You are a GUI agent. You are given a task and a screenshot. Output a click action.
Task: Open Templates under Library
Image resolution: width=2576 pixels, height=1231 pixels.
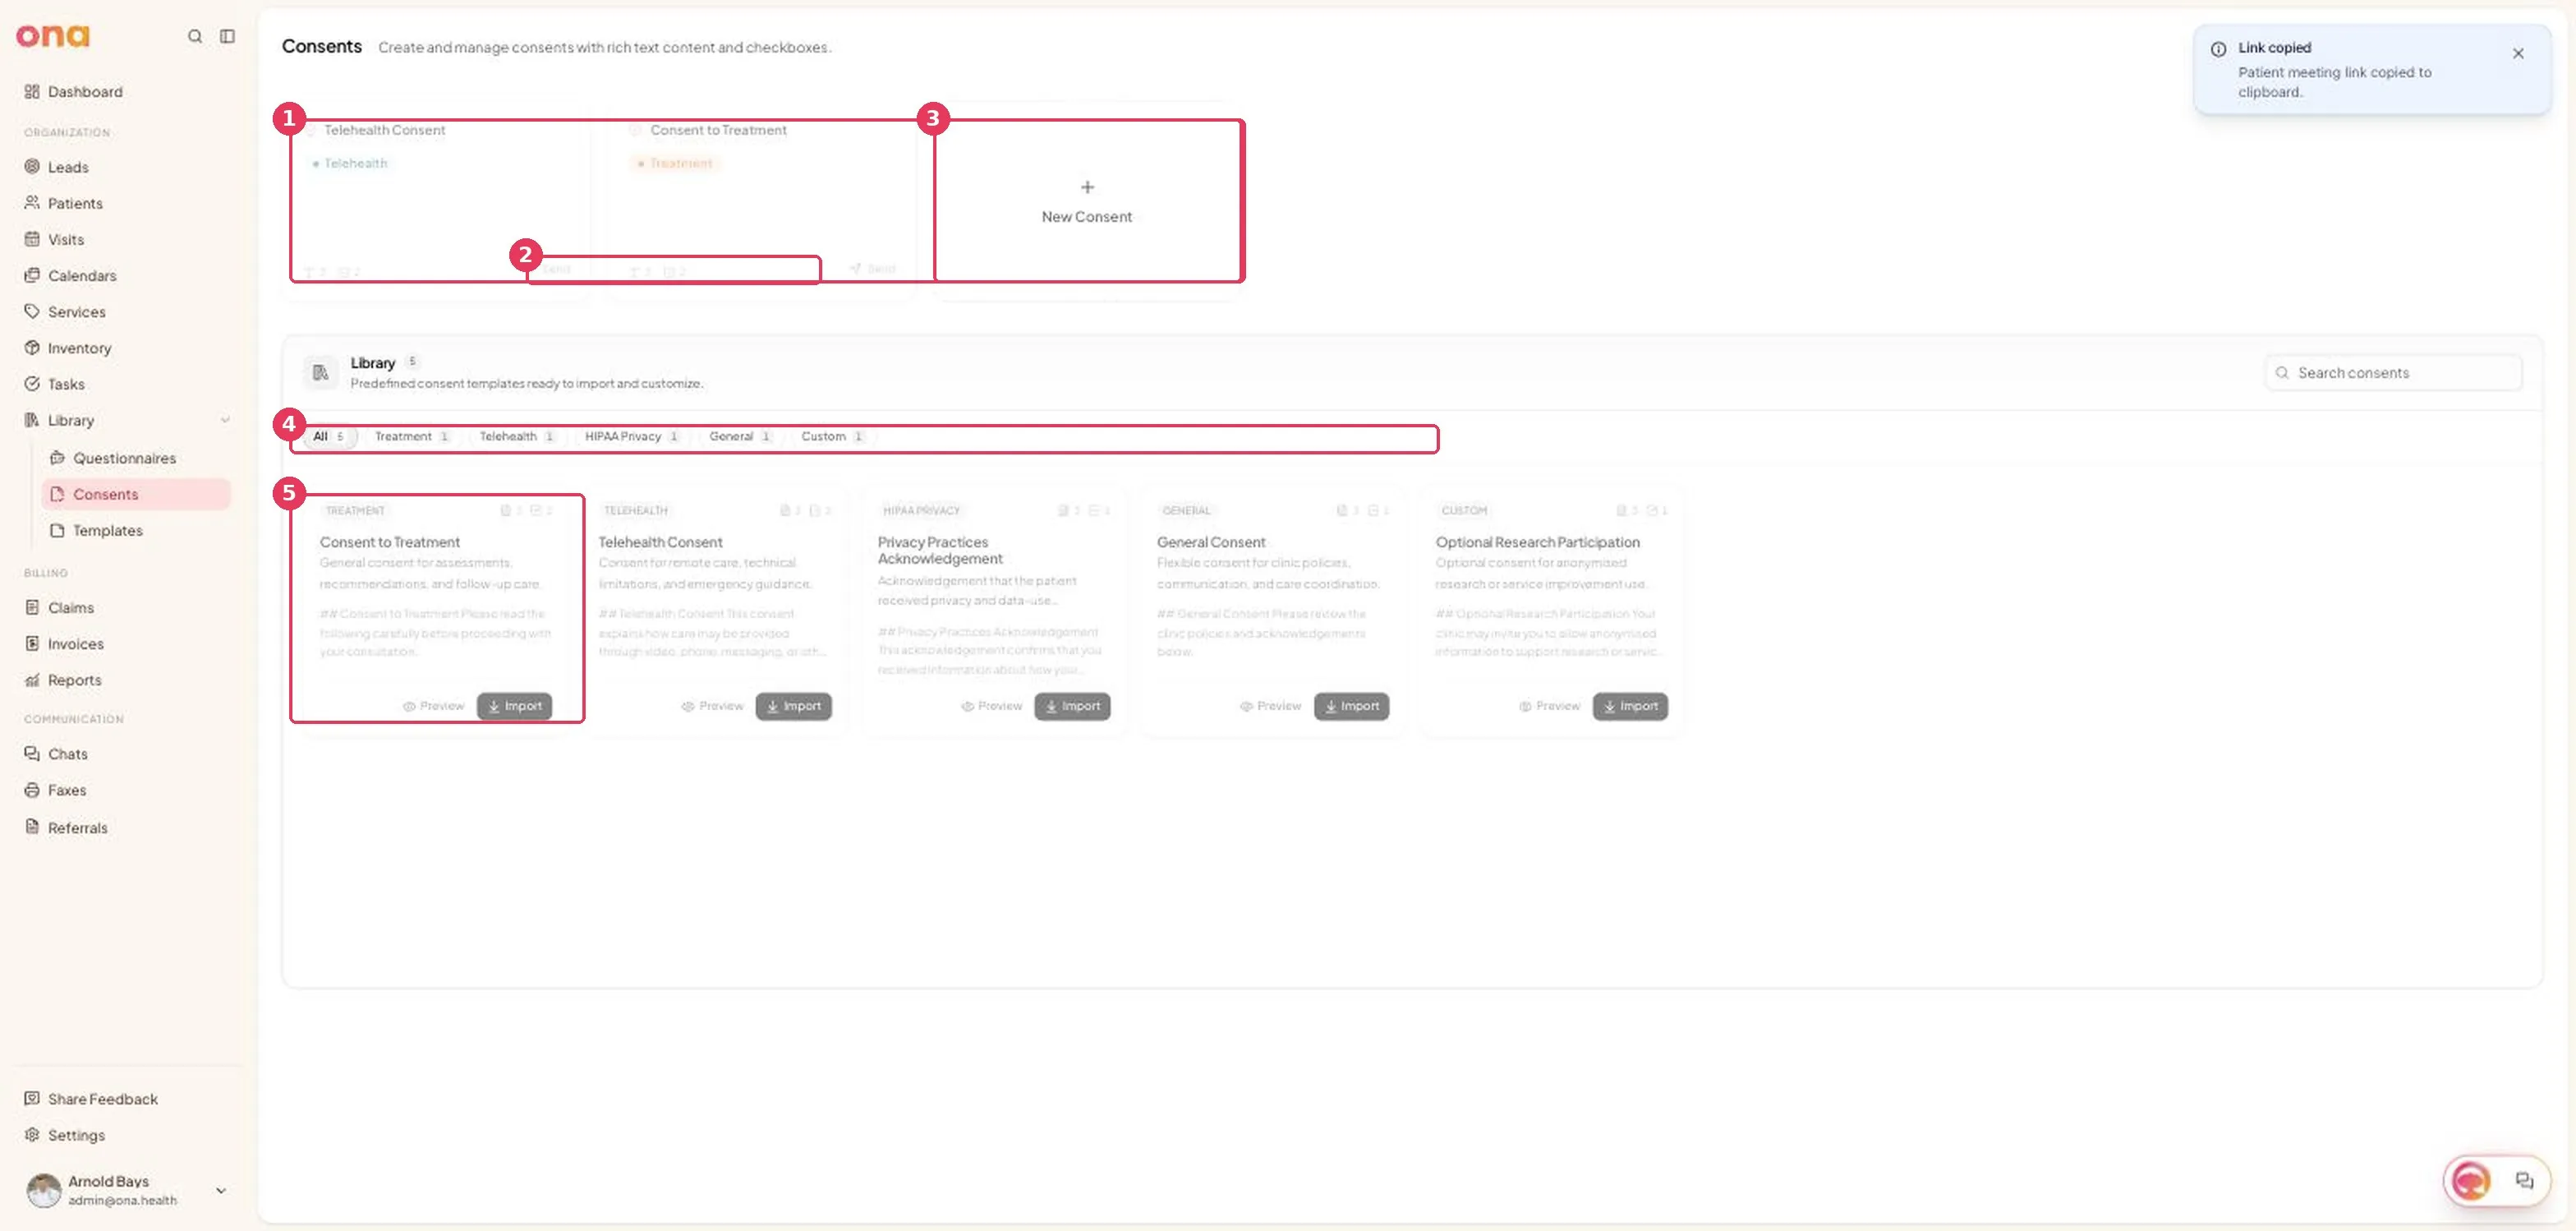(x=107, y=530)
